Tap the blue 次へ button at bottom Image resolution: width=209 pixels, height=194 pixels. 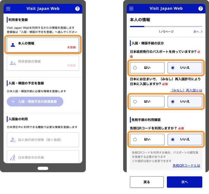pos(185,182)
